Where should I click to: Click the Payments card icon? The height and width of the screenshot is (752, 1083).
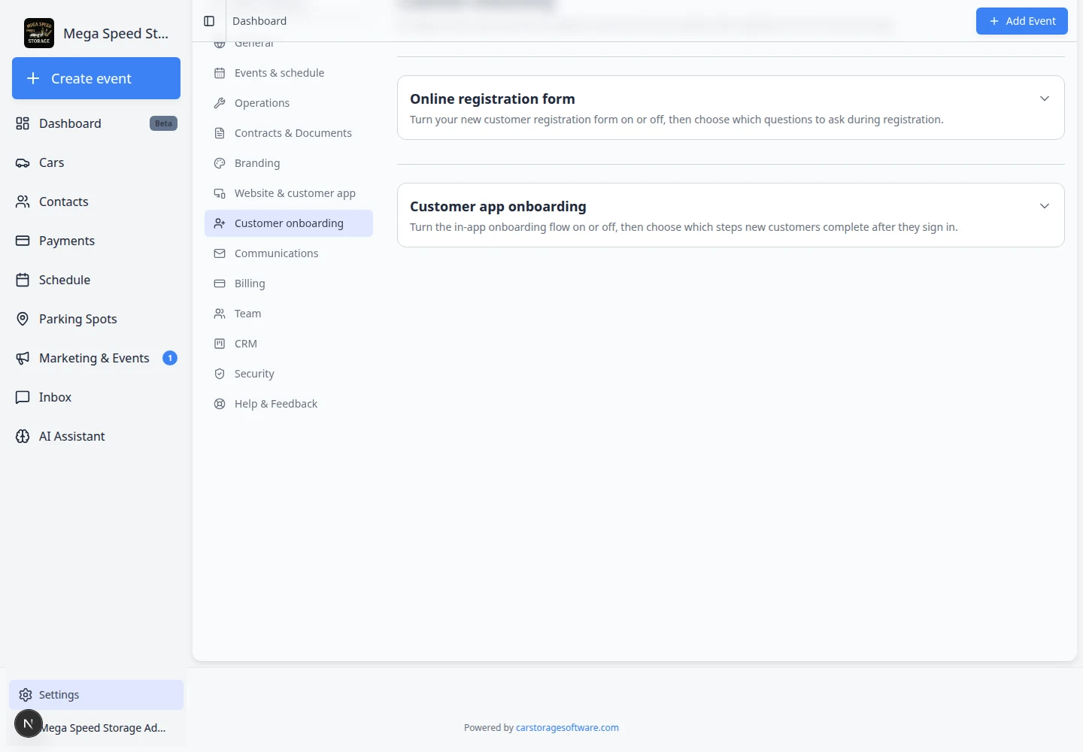[23, 241]
